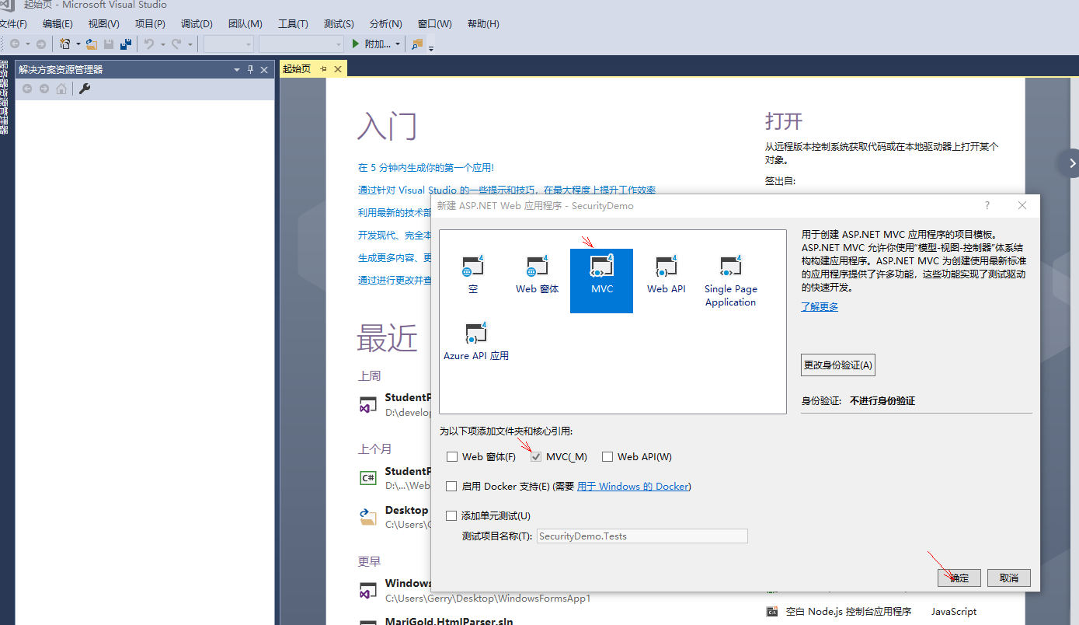
Task: Open the 调试(D) menu
Action: click(197, 23)
